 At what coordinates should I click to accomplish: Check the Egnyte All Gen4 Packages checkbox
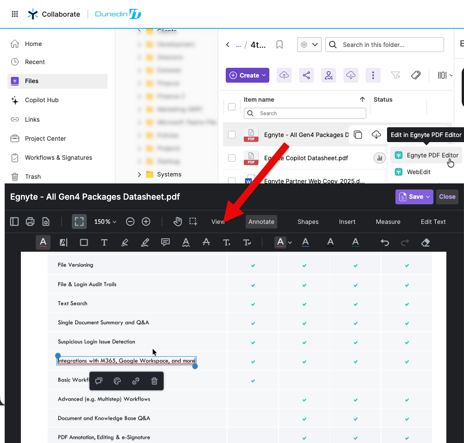click(x=232, y=135)
